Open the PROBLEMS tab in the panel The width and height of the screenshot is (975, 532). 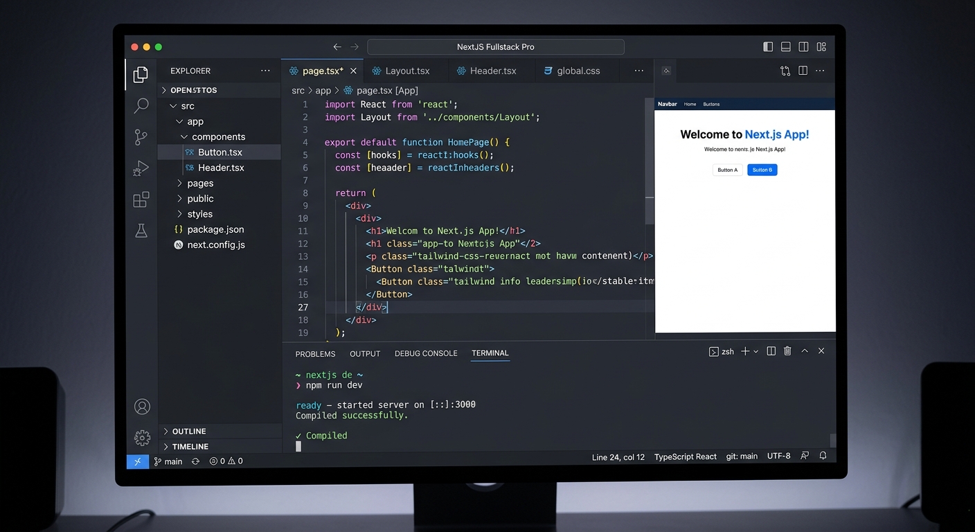[315, 353]
